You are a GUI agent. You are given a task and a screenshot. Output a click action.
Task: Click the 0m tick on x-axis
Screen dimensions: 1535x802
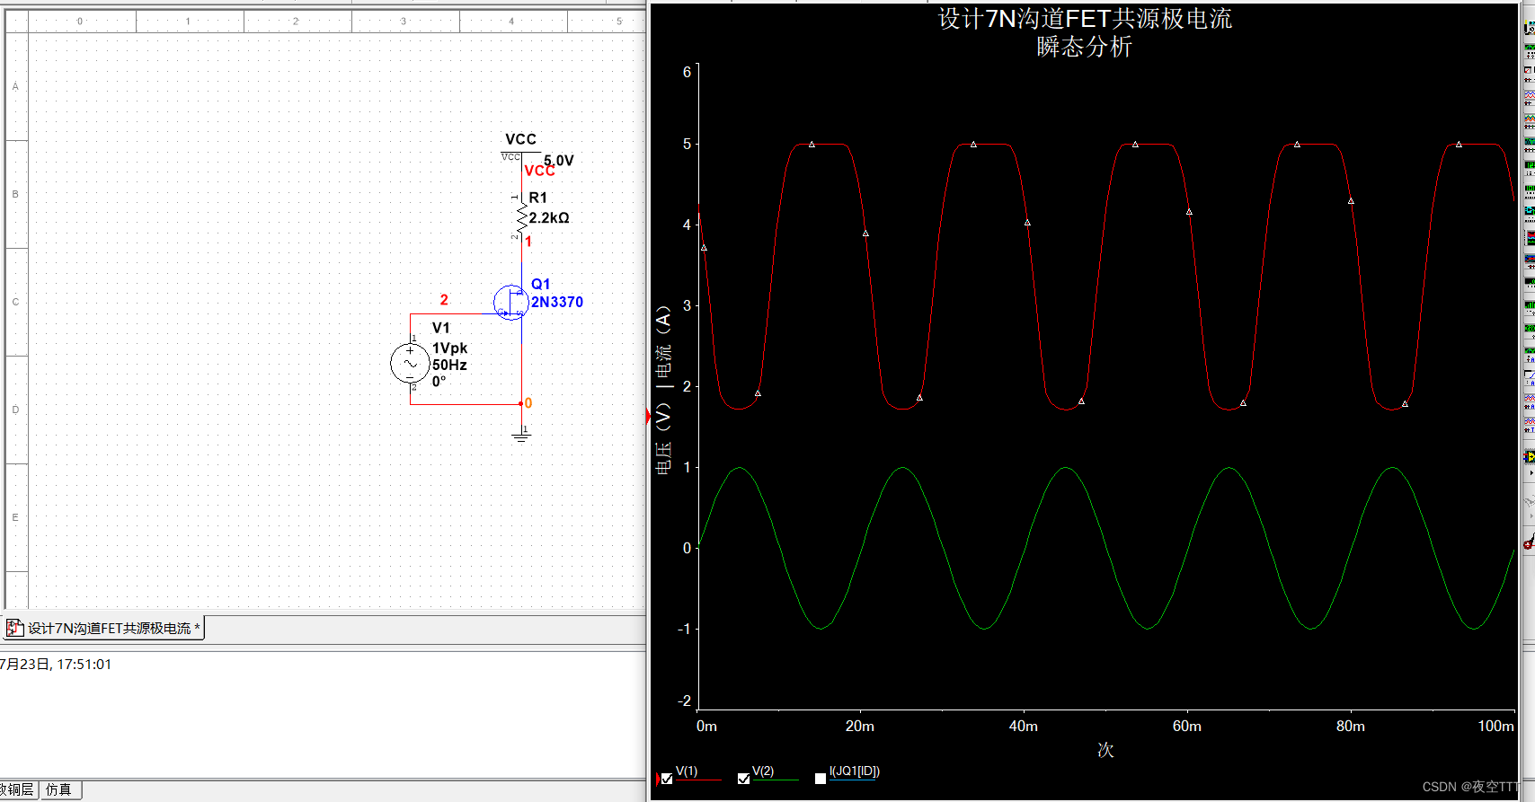tap(707, 726)
